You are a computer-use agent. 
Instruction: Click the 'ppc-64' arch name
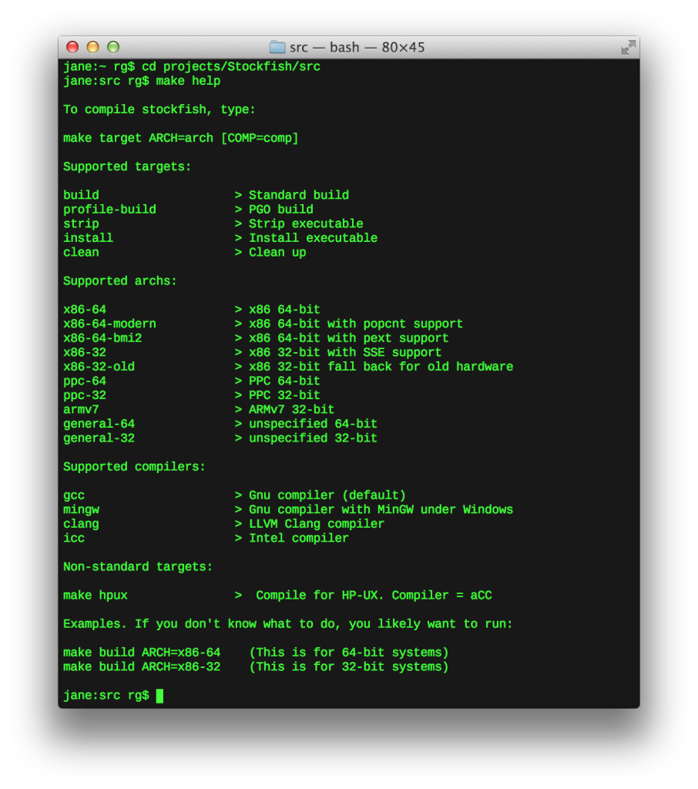(85, 381)
